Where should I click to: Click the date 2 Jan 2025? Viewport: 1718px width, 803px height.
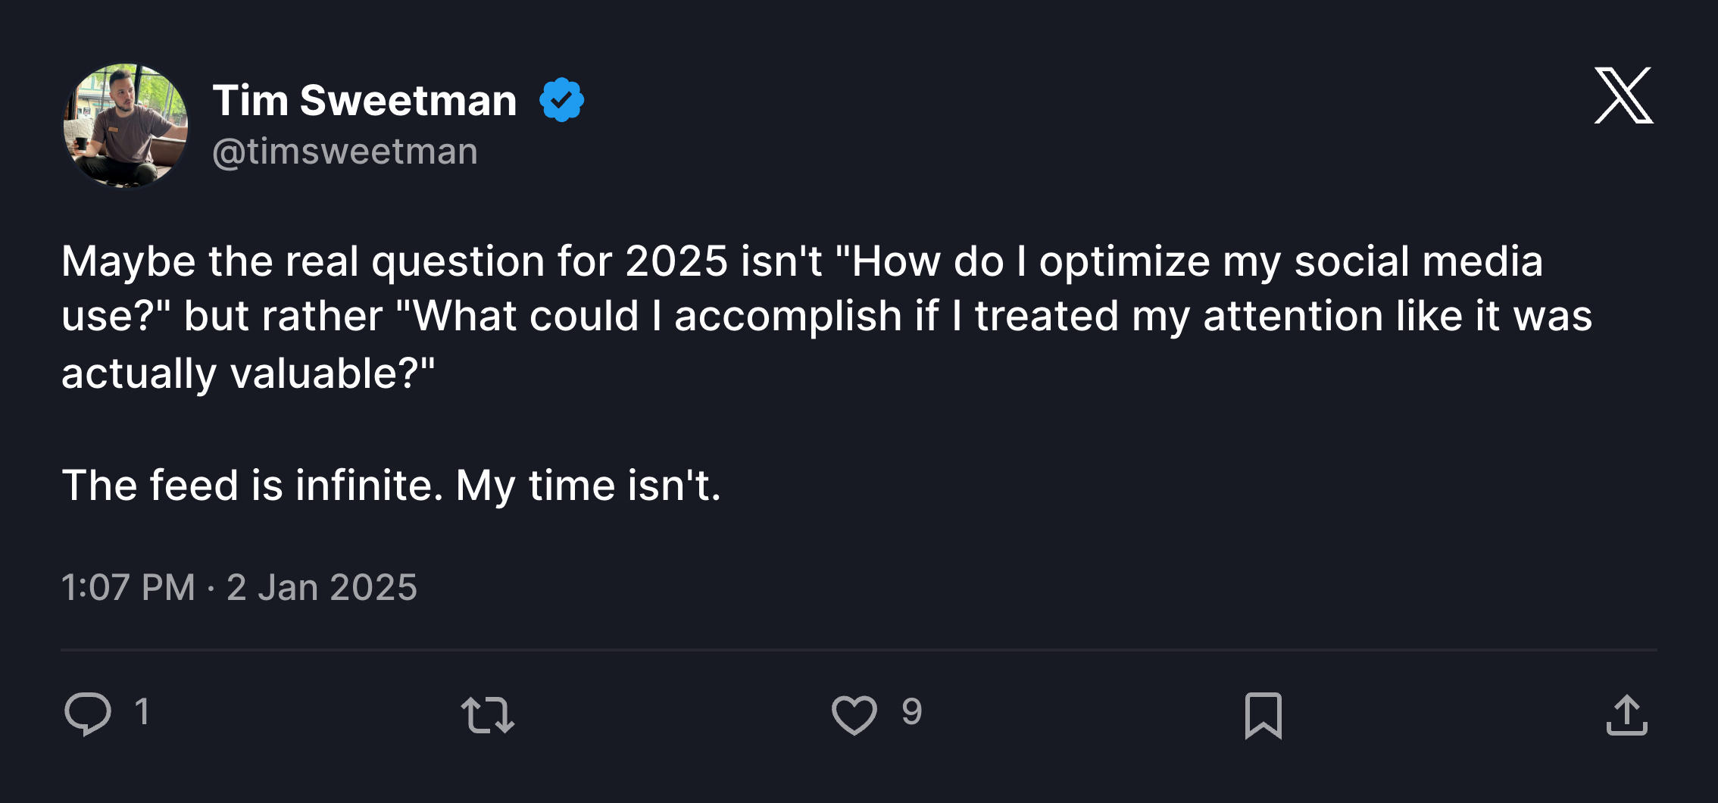[322, 587]
